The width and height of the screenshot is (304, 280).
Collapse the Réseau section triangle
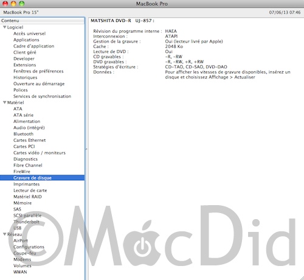click(4, 234)
